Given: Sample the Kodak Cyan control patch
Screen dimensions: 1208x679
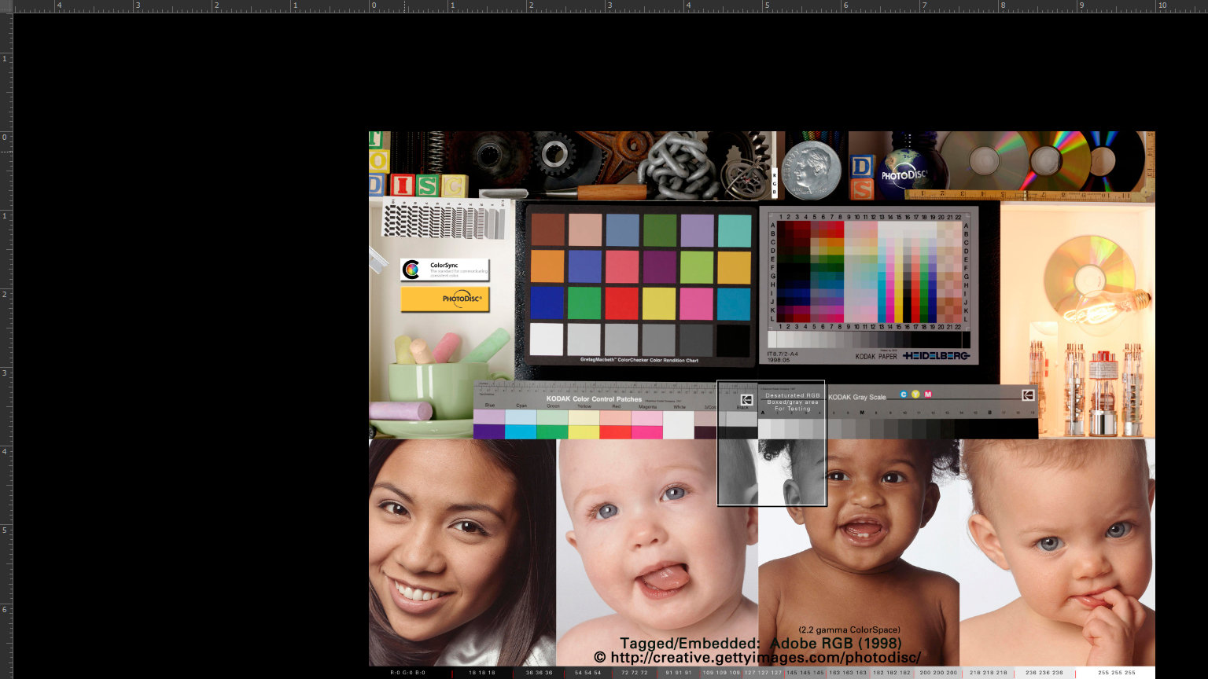Looking at the screenshot, I should (521, 431).
